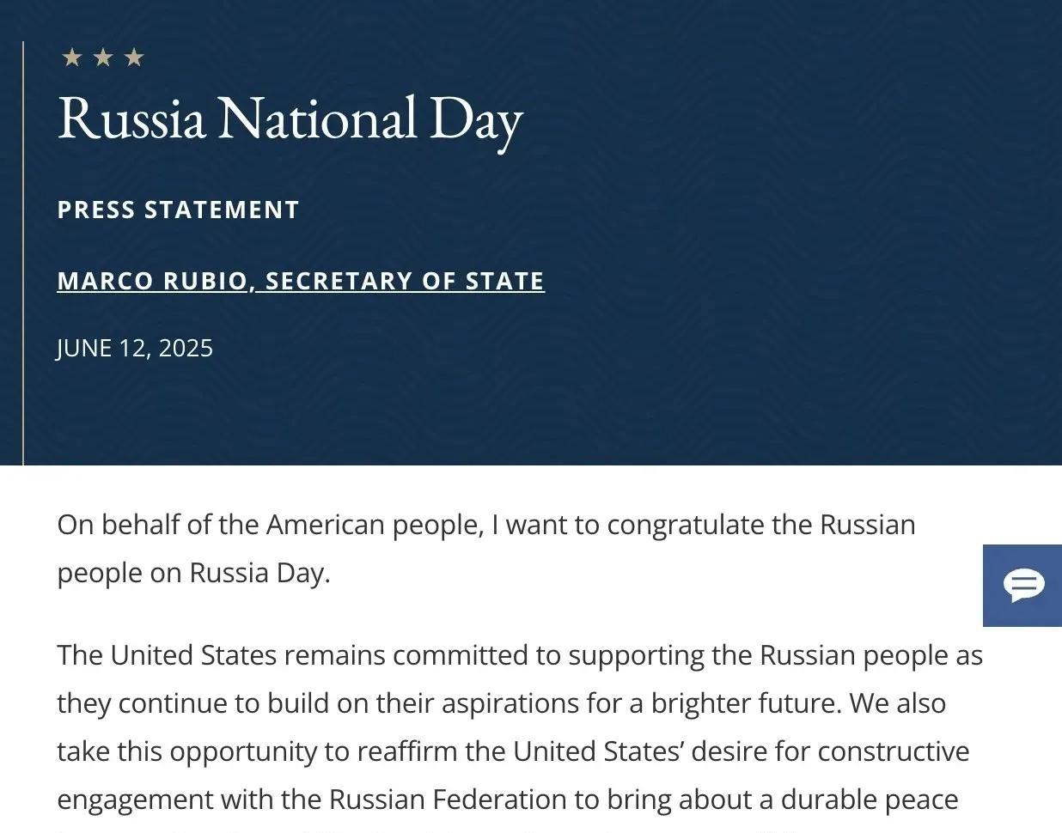The image size is (1062, 833).
Task: Open Marco Rubio, Secretary of State link
Action: (301, 281)
